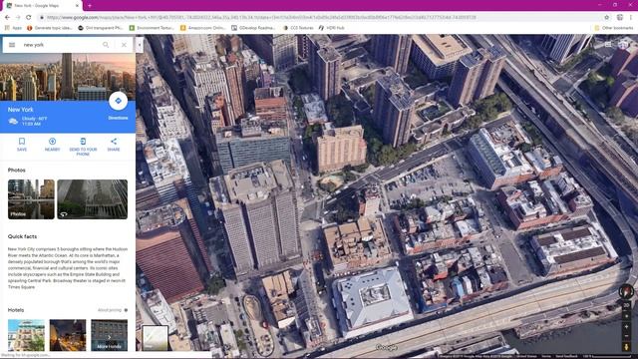Open the second hotel photo
Image resolution: width=638 pixels, height=359 pixels.
68,335
